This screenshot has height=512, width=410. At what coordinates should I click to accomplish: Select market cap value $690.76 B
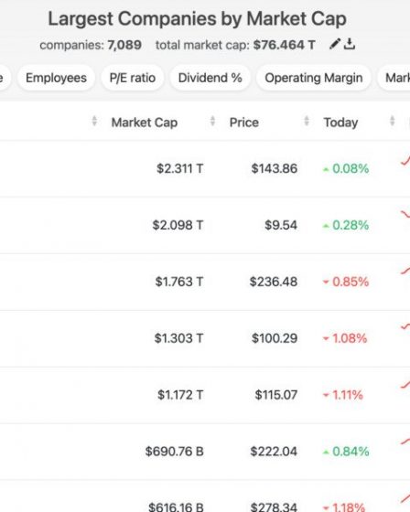point(174,452)
